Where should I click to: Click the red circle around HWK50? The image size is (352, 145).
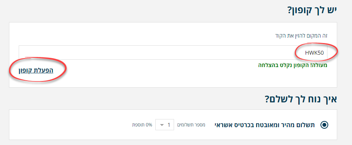[x=316, y=52]
